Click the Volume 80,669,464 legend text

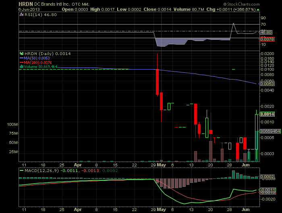pos(40,67)
